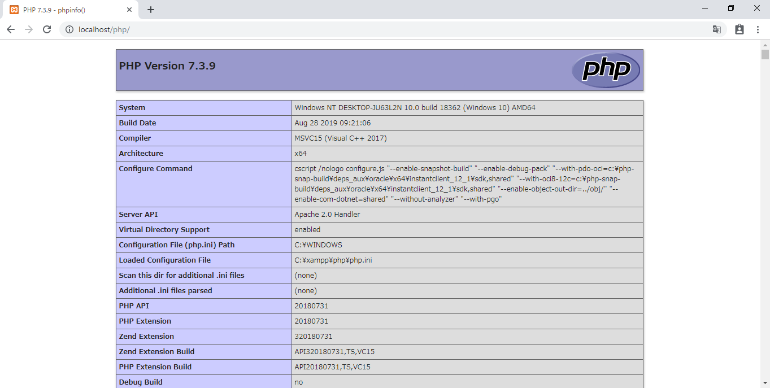
Task: Click the 320180731 value
Action: coord(314,337)
